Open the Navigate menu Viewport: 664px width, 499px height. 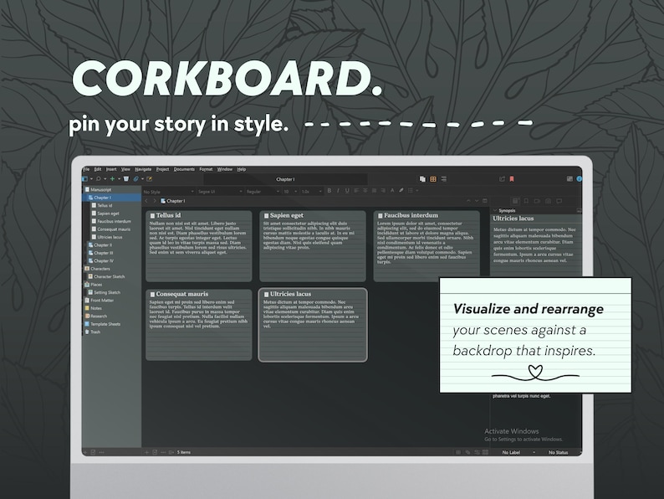coord(143,169)
